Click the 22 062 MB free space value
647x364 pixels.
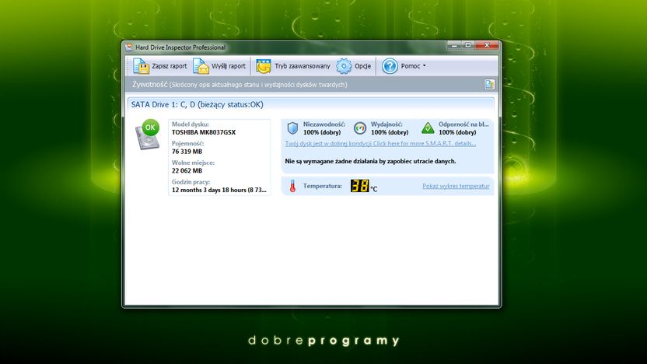[x=187, y=170]
